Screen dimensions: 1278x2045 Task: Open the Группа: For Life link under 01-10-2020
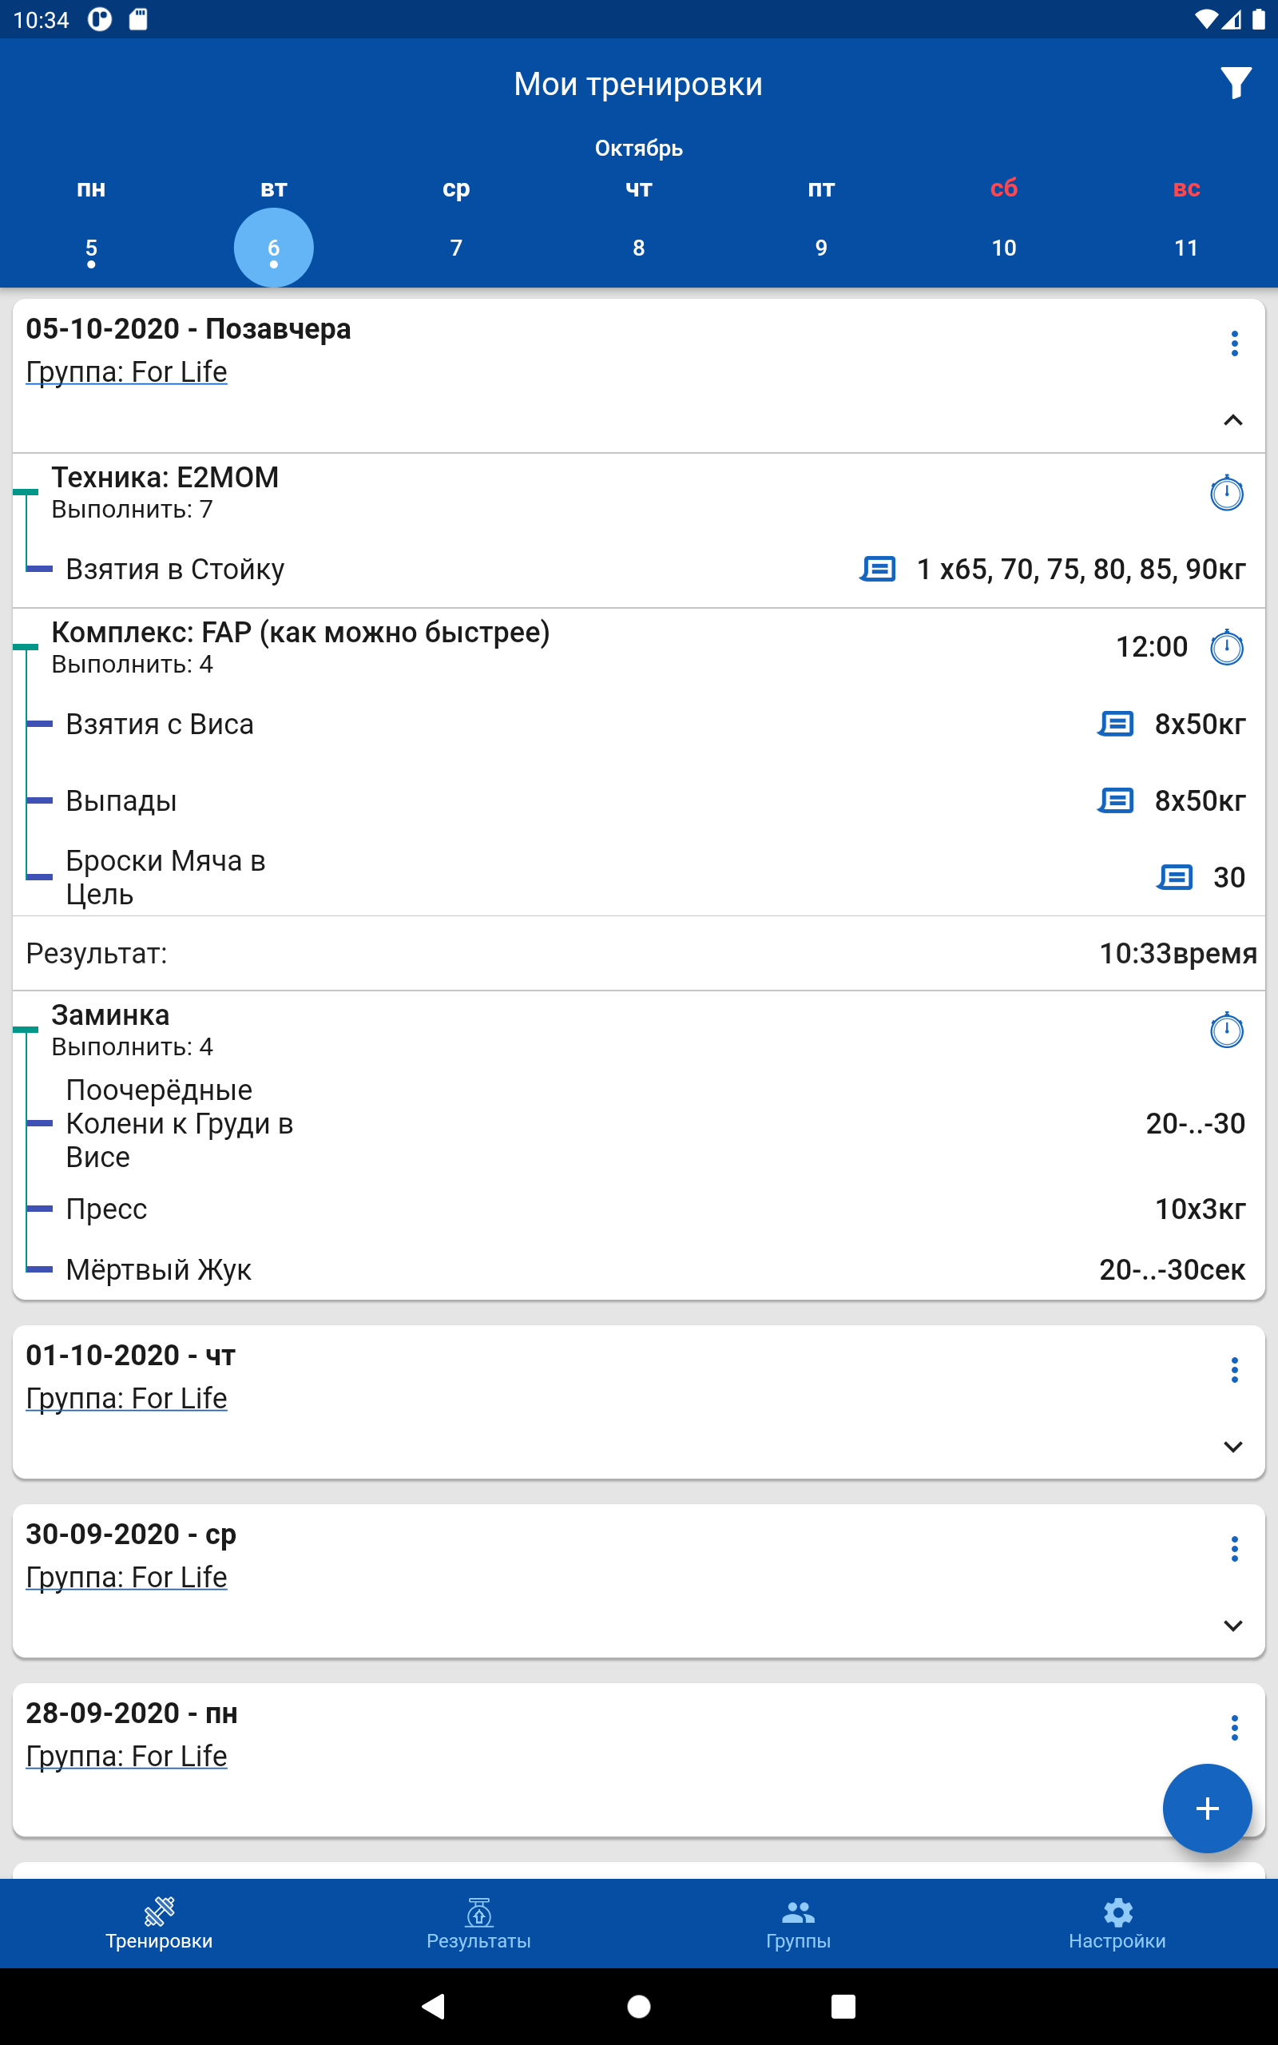point(127,1398)
